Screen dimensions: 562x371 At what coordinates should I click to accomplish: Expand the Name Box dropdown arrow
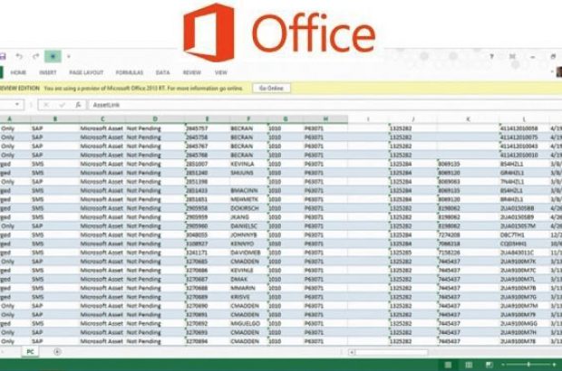[x=17, y=104]
